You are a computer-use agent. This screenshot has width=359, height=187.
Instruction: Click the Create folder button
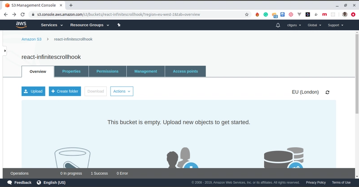point(65,91)
